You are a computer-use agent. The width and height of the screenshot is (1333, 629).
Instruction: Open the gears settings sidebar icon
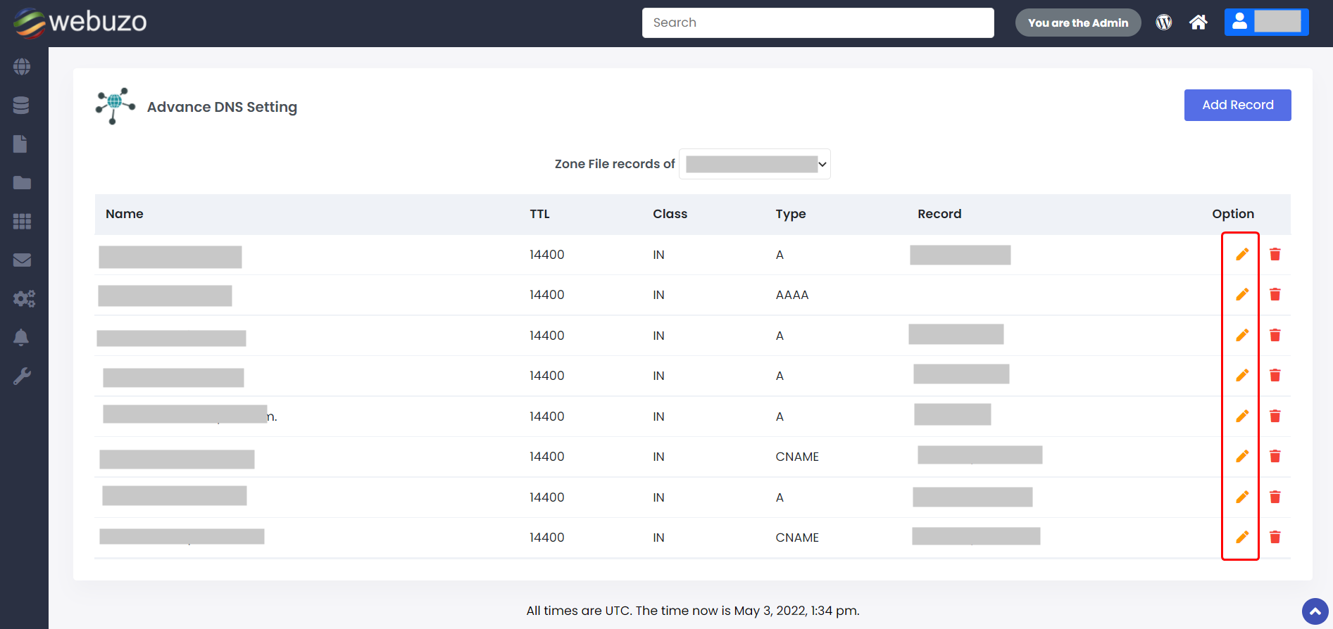(x=23, y=299)
